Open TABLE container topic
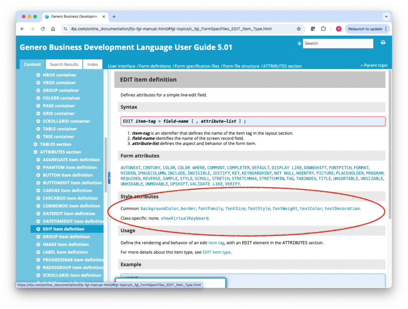Image resolution: width=408 pixels, height=309 pixels. coord(60,129)
